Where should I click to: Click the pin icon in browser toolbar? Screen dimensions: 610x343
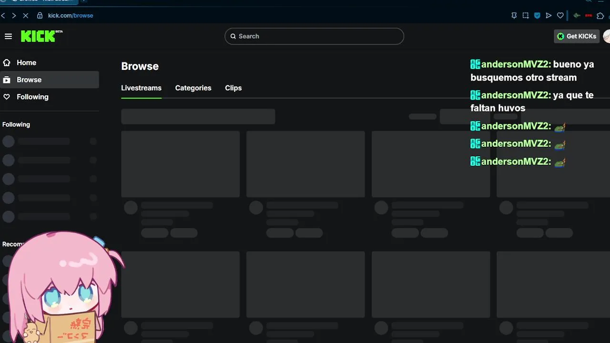tap(514, 15)
